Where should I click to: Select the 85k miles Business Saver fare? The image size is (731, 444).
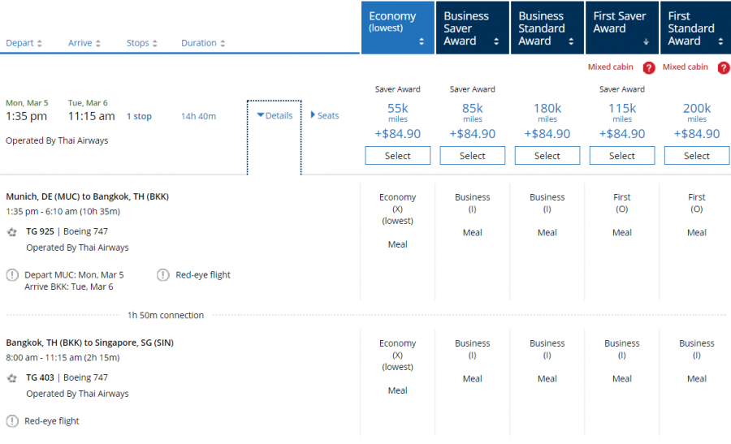coord(473,156)
